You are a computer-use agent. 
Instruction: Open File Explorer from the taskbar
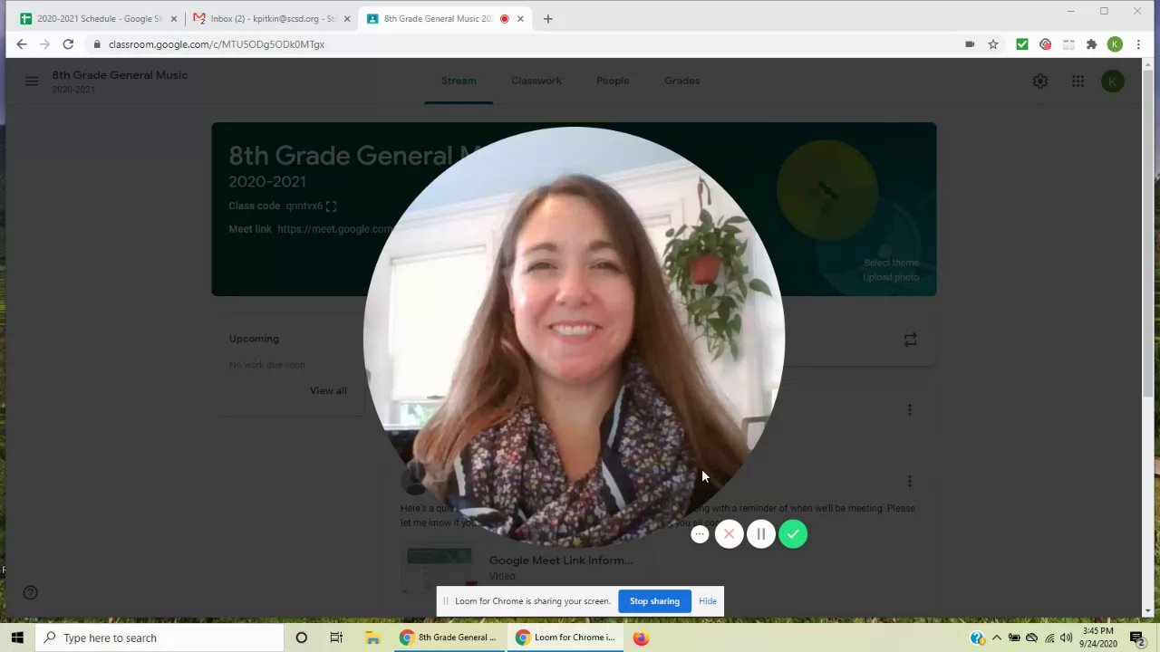click(x=372, y=638)
